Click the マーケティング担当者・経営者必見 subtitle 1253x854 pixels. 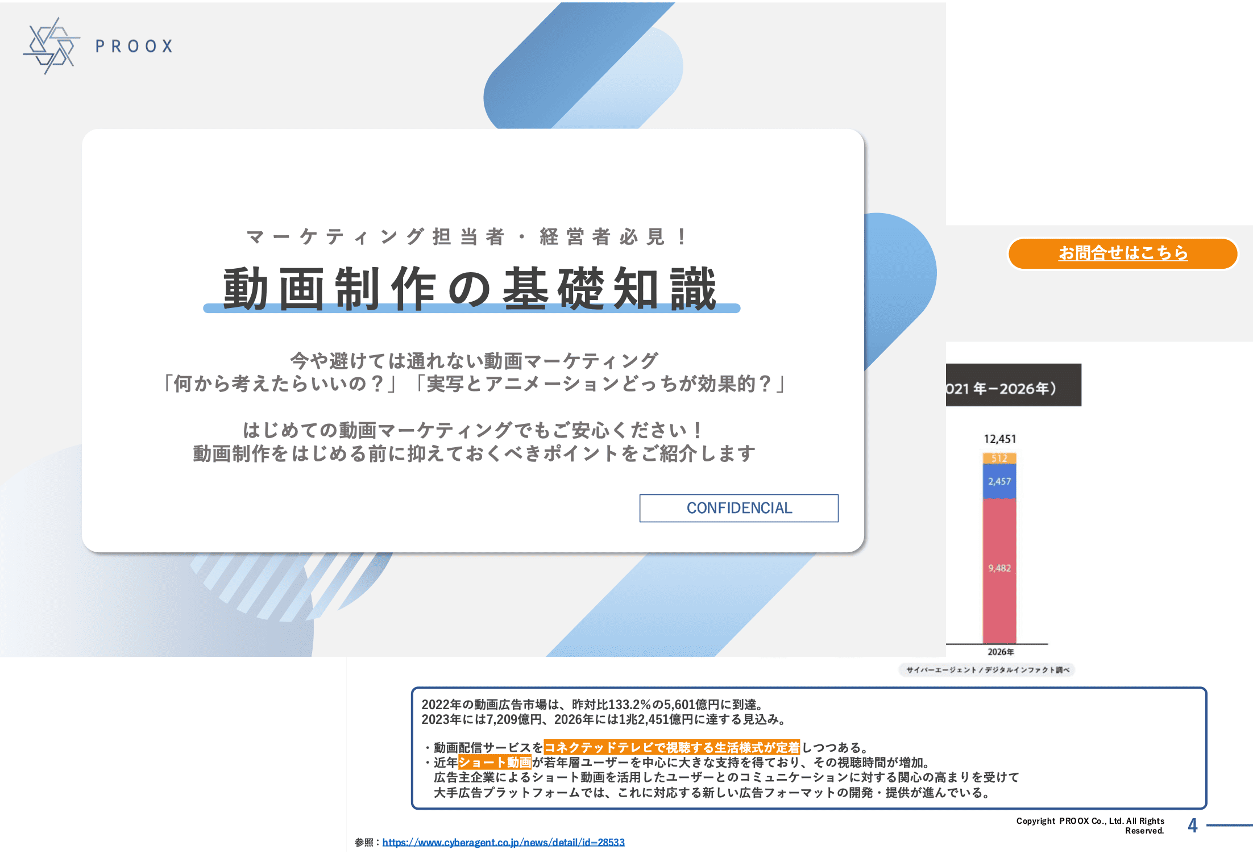coord(467,236)
